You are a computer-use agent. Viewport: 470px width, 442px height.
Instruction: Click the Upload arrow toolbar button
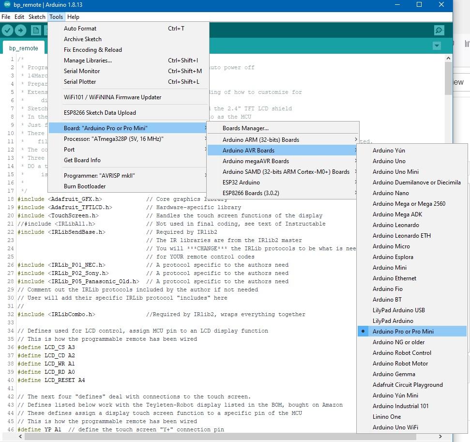21,30
